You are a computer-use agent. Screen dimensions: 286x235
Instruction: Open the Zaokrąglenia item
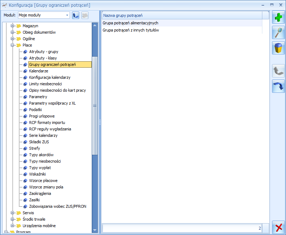40,193
